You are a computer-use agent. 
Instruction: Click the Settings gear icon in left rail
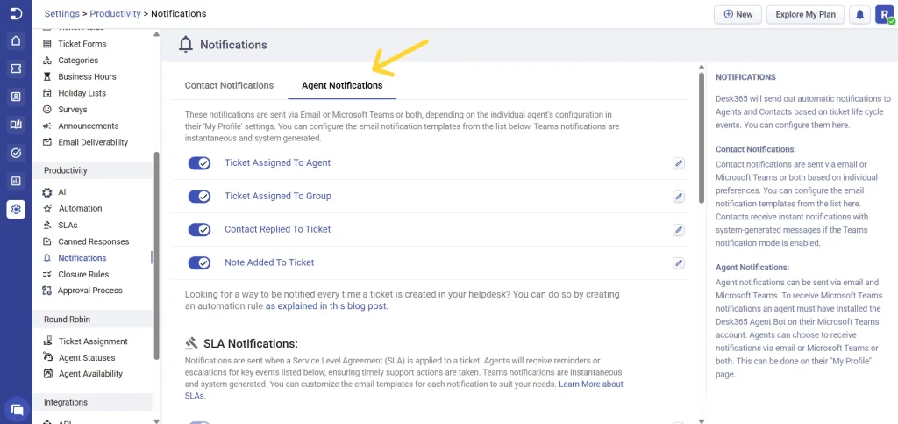click(16, 209)
